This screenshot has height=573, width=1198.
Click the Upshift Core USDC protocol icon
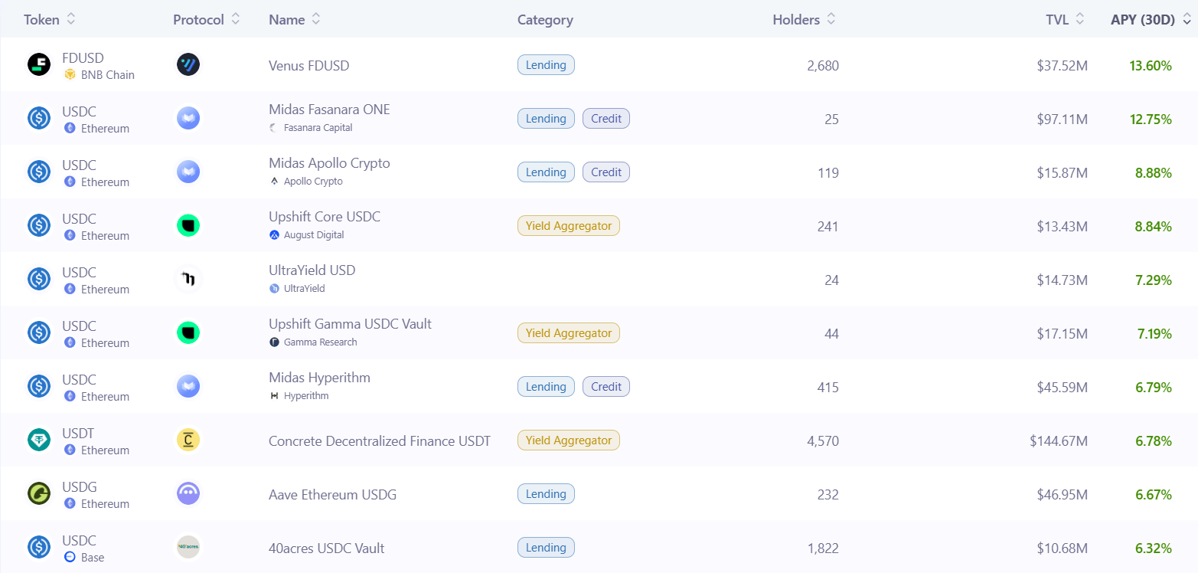tap(188, 226)
